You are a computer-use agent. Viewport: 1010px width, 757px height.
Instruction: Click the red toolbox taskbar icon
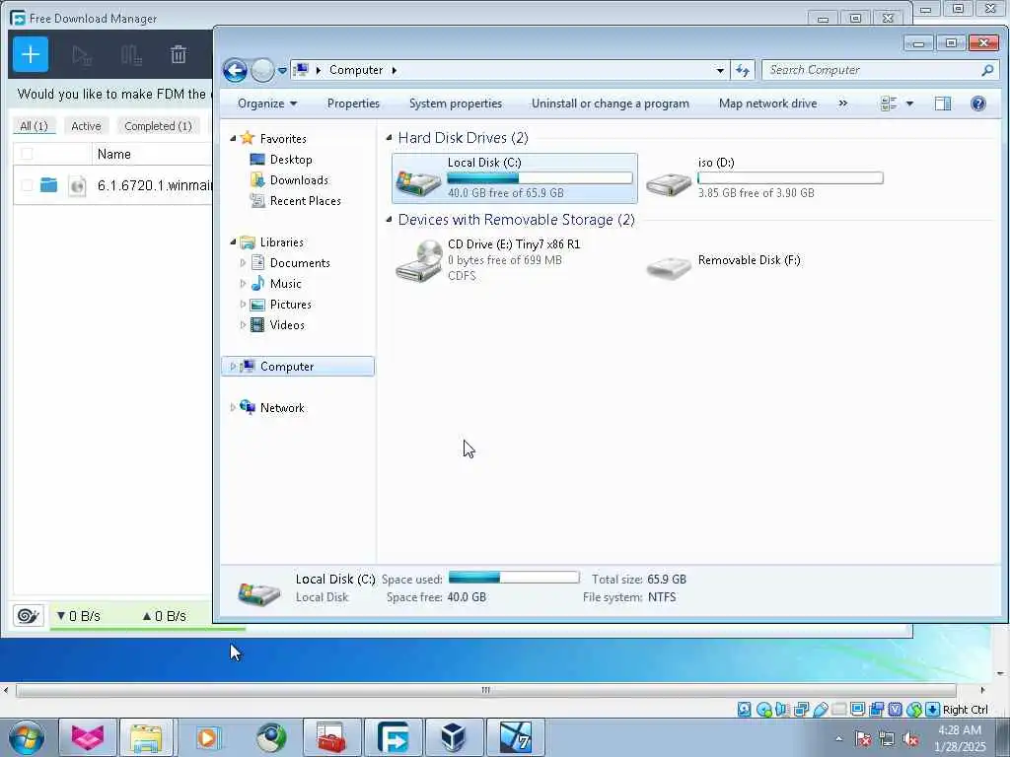click(331, 737)
